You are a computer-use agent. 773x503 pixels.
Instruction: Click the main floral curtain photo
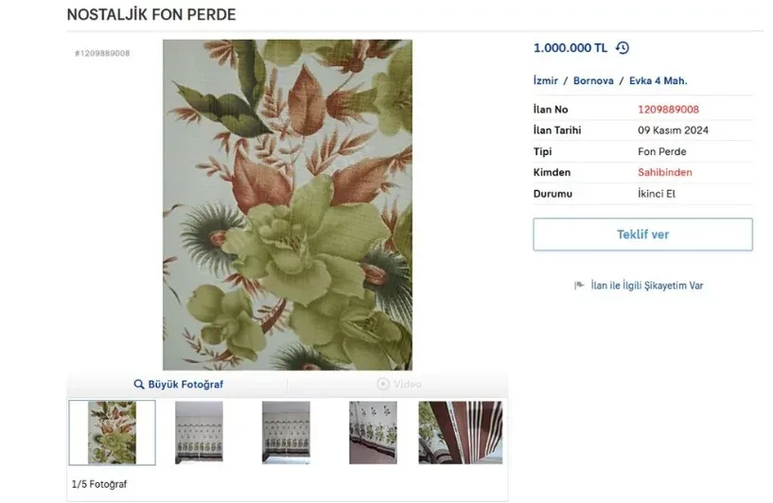tap(287, 204)
